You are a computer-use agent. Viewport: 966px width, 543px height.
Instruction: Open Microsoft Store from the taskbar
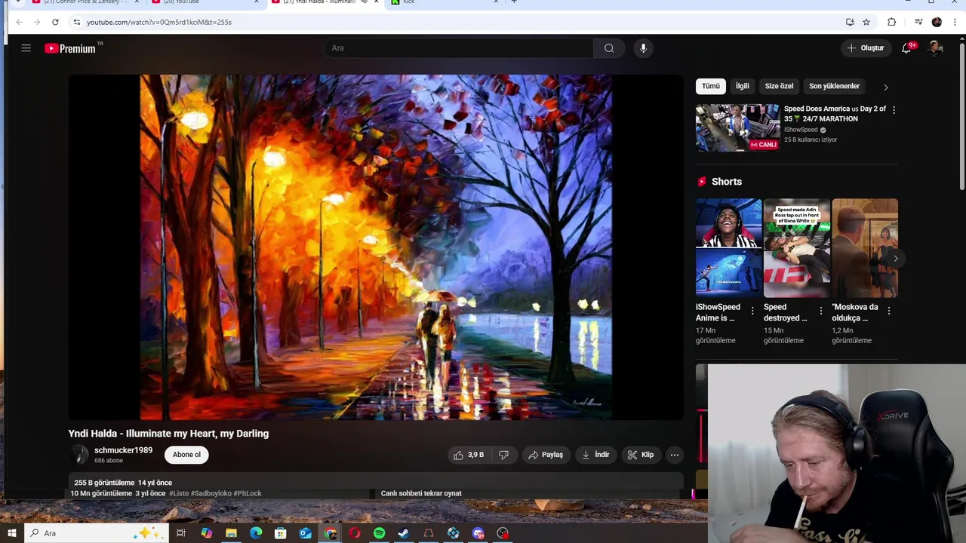pyautogui.click(x=280, y=533)
